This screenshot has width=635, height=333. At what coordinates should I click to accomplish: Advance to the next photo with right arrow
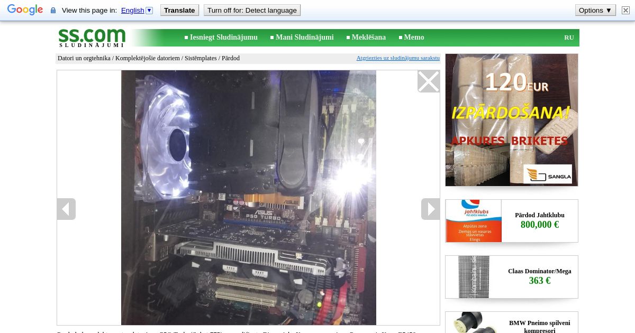[430, 209]
